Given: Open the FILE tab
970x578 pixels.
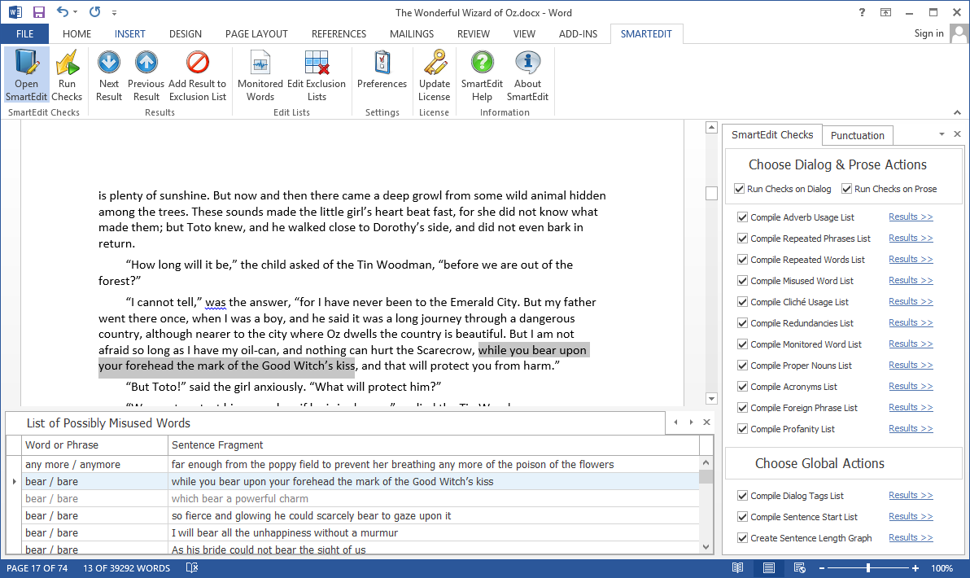Looking at the screenshot, I should [x=24, y=34].
